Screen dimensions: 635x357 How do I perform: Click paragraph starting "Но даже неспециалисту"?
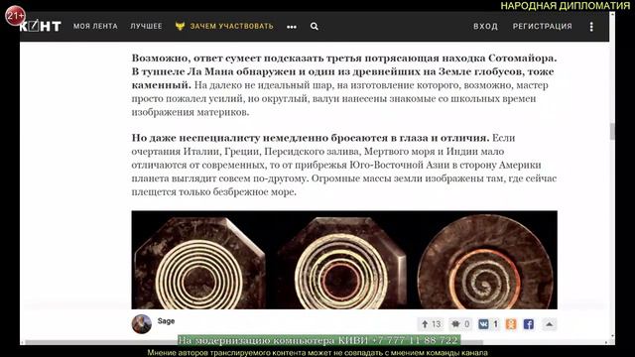click(x=344, y=165)
